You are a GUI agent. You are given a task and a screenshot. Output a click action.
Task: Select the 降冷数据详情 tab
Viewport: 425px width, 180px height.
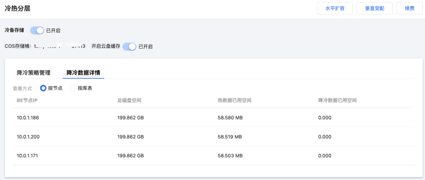83,73
